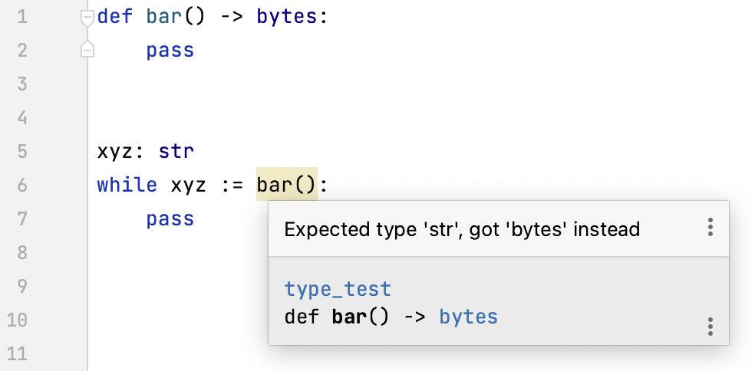Click the bold bar name in the tooltip signature

pos(350,317)
